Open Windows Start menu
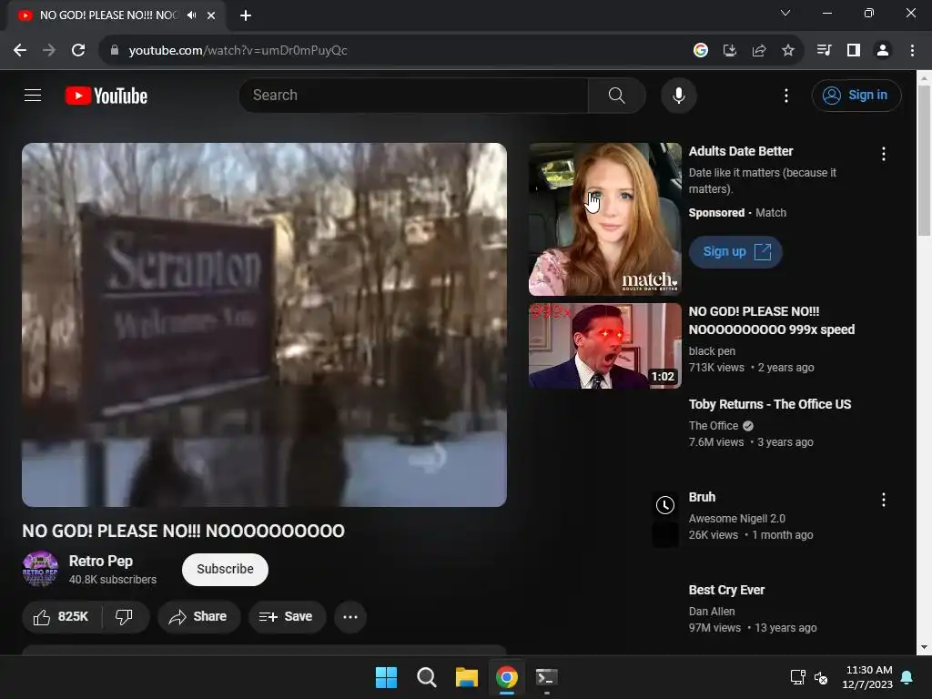This screenshot has width=932, height=699. [386, 677]
